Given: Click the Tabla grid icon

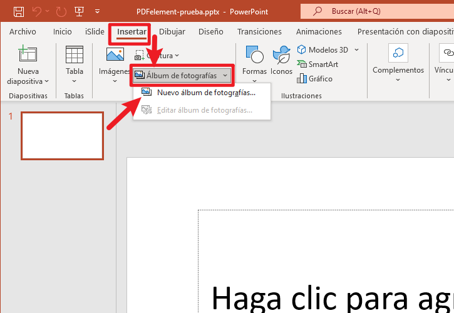Looking at the screenshot, I should click(x=75, y=54).
